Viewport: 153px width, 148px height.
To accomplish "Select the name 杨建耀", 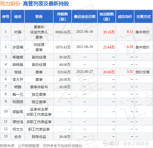I will [18, 57].
